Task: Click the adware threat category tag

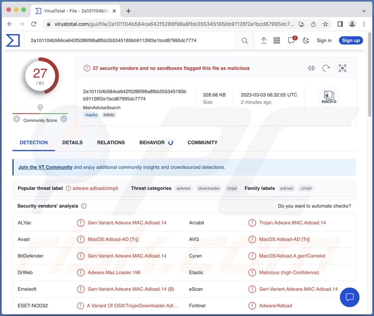Action: [x=183, y=188]
